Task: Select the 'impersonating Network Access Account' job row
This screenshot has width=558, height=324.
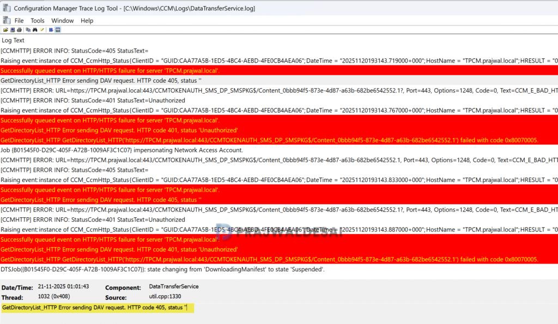Action: (x=279, y=150)
